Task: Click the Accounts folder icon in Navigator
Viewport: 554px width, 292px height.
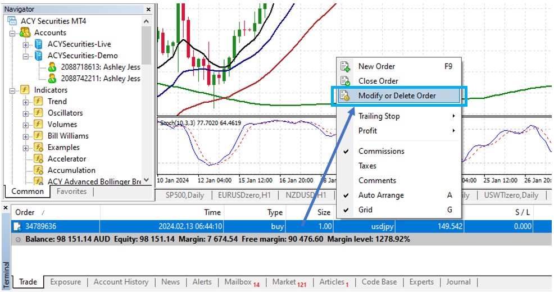Action: point(25,33)
